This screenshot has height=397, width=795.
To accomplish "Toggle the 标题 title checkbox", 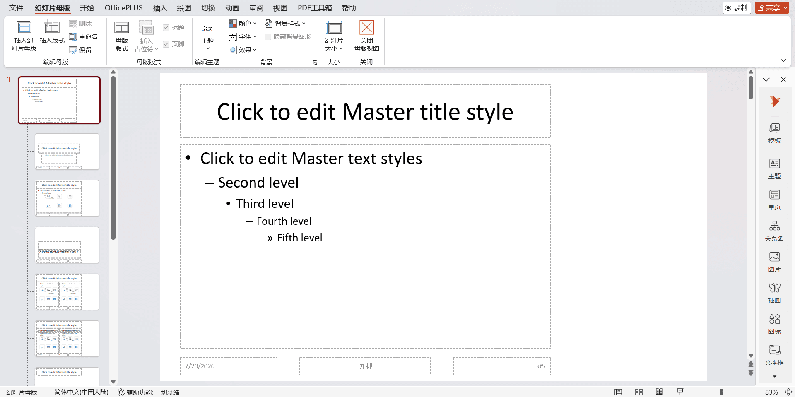I will 166,28.
